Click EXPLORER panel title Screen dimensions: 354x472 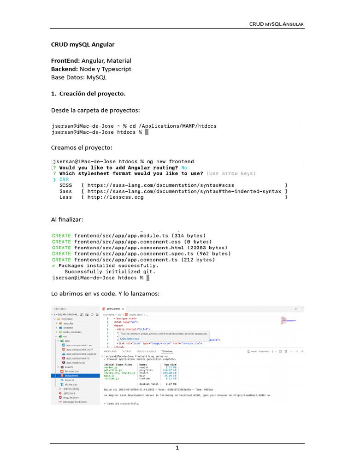[60, 309]
